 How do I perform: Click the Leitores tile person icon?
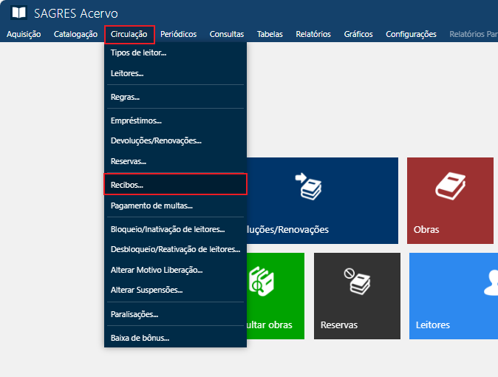coord(489,281)
